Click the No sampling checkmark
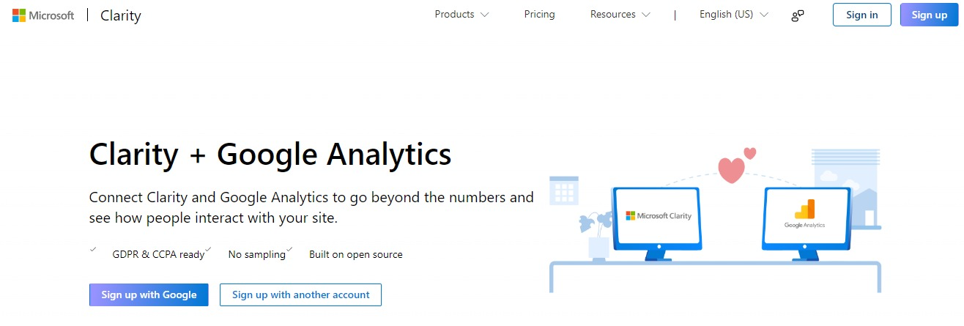This screenshot has height=326, width=964. click(x=209, y=250)
